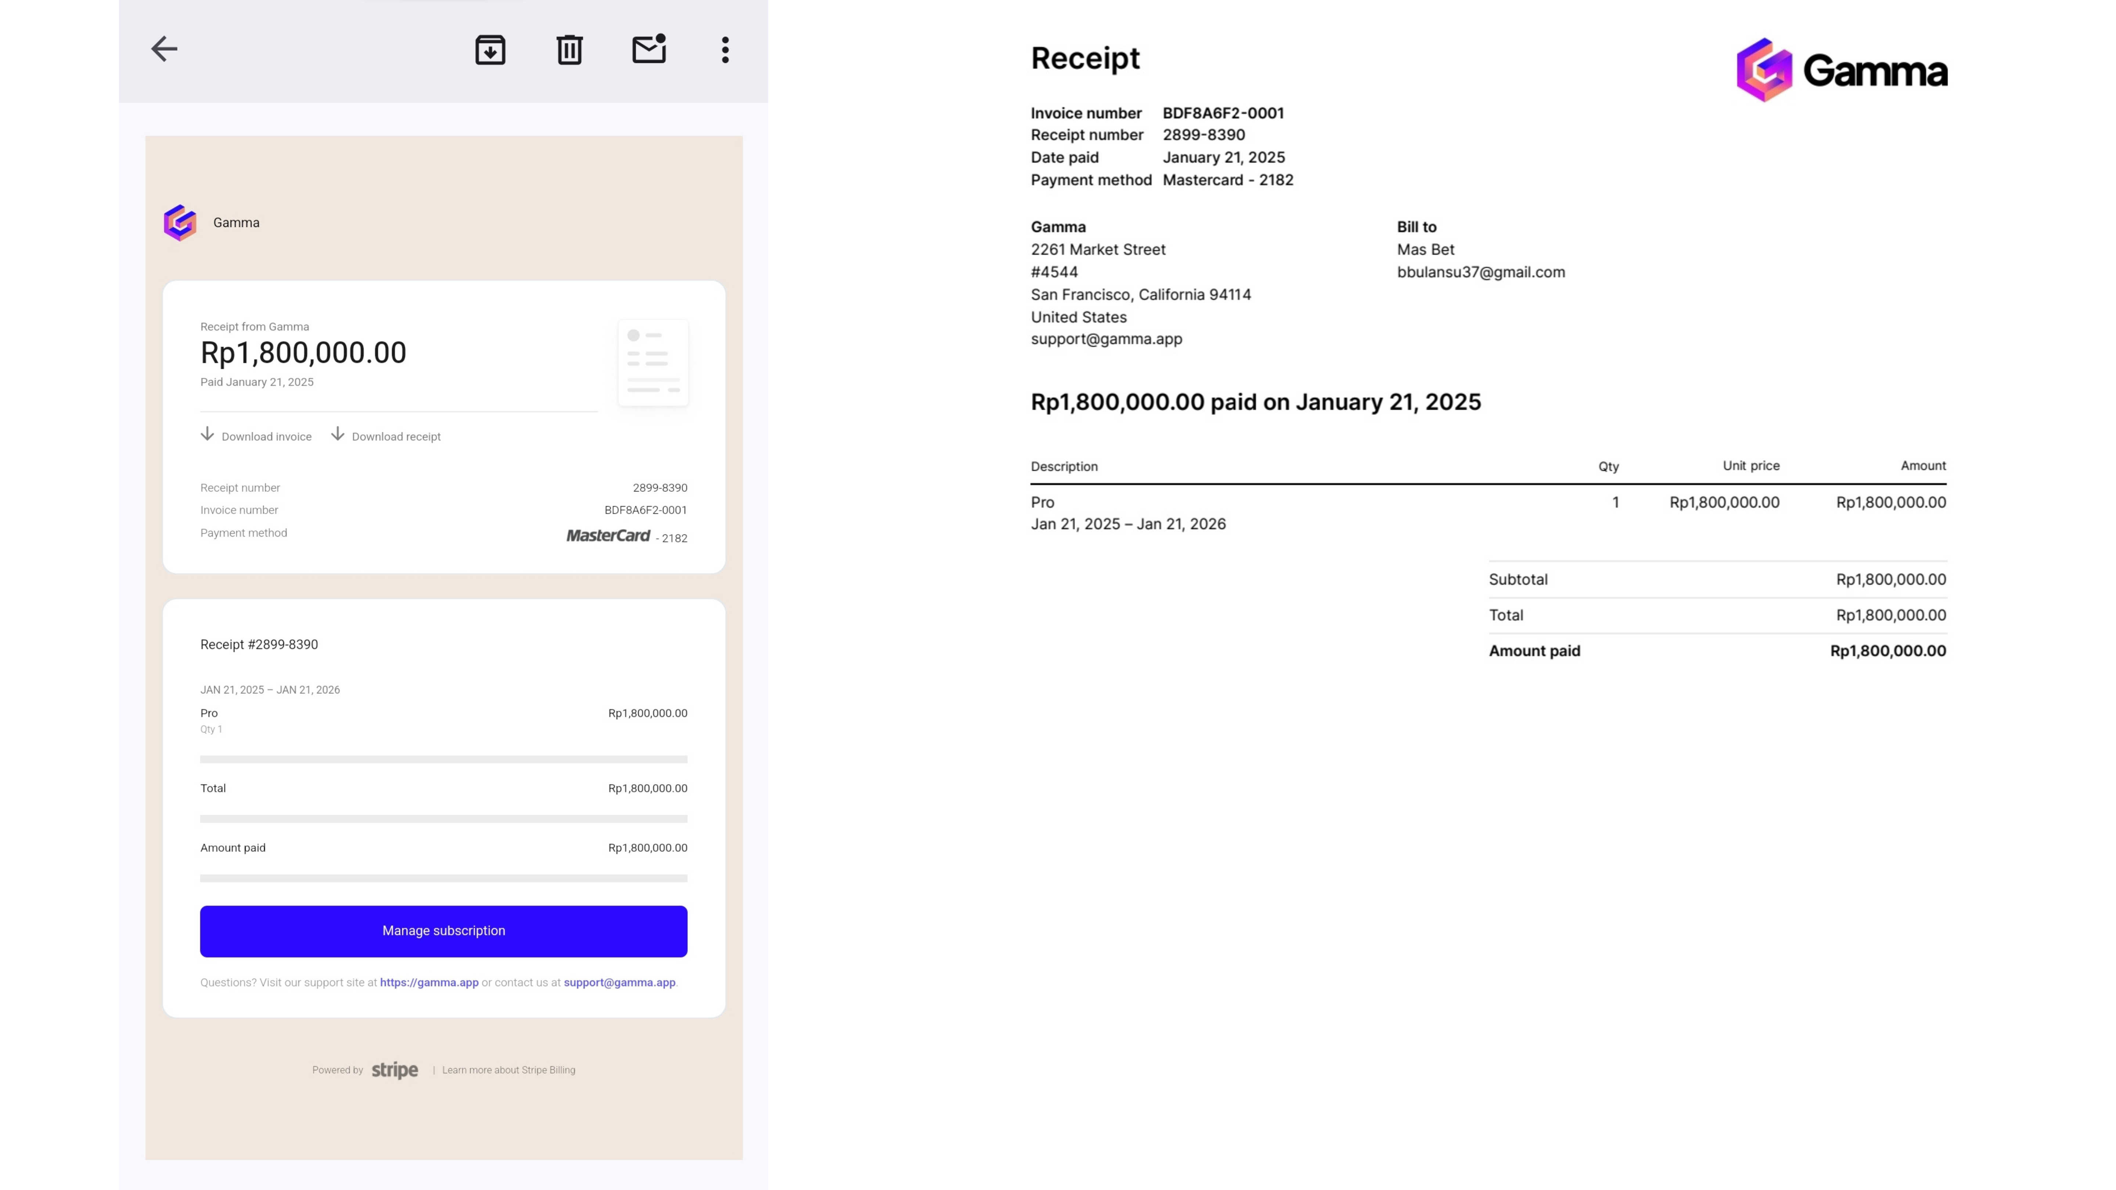Click the Download receipt link
Screen dimensions: 2116x1190
pyautogui.click(x=396, y=436)
